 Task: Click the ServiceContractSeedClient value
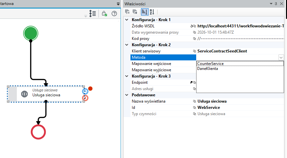(x=222, y=51)
